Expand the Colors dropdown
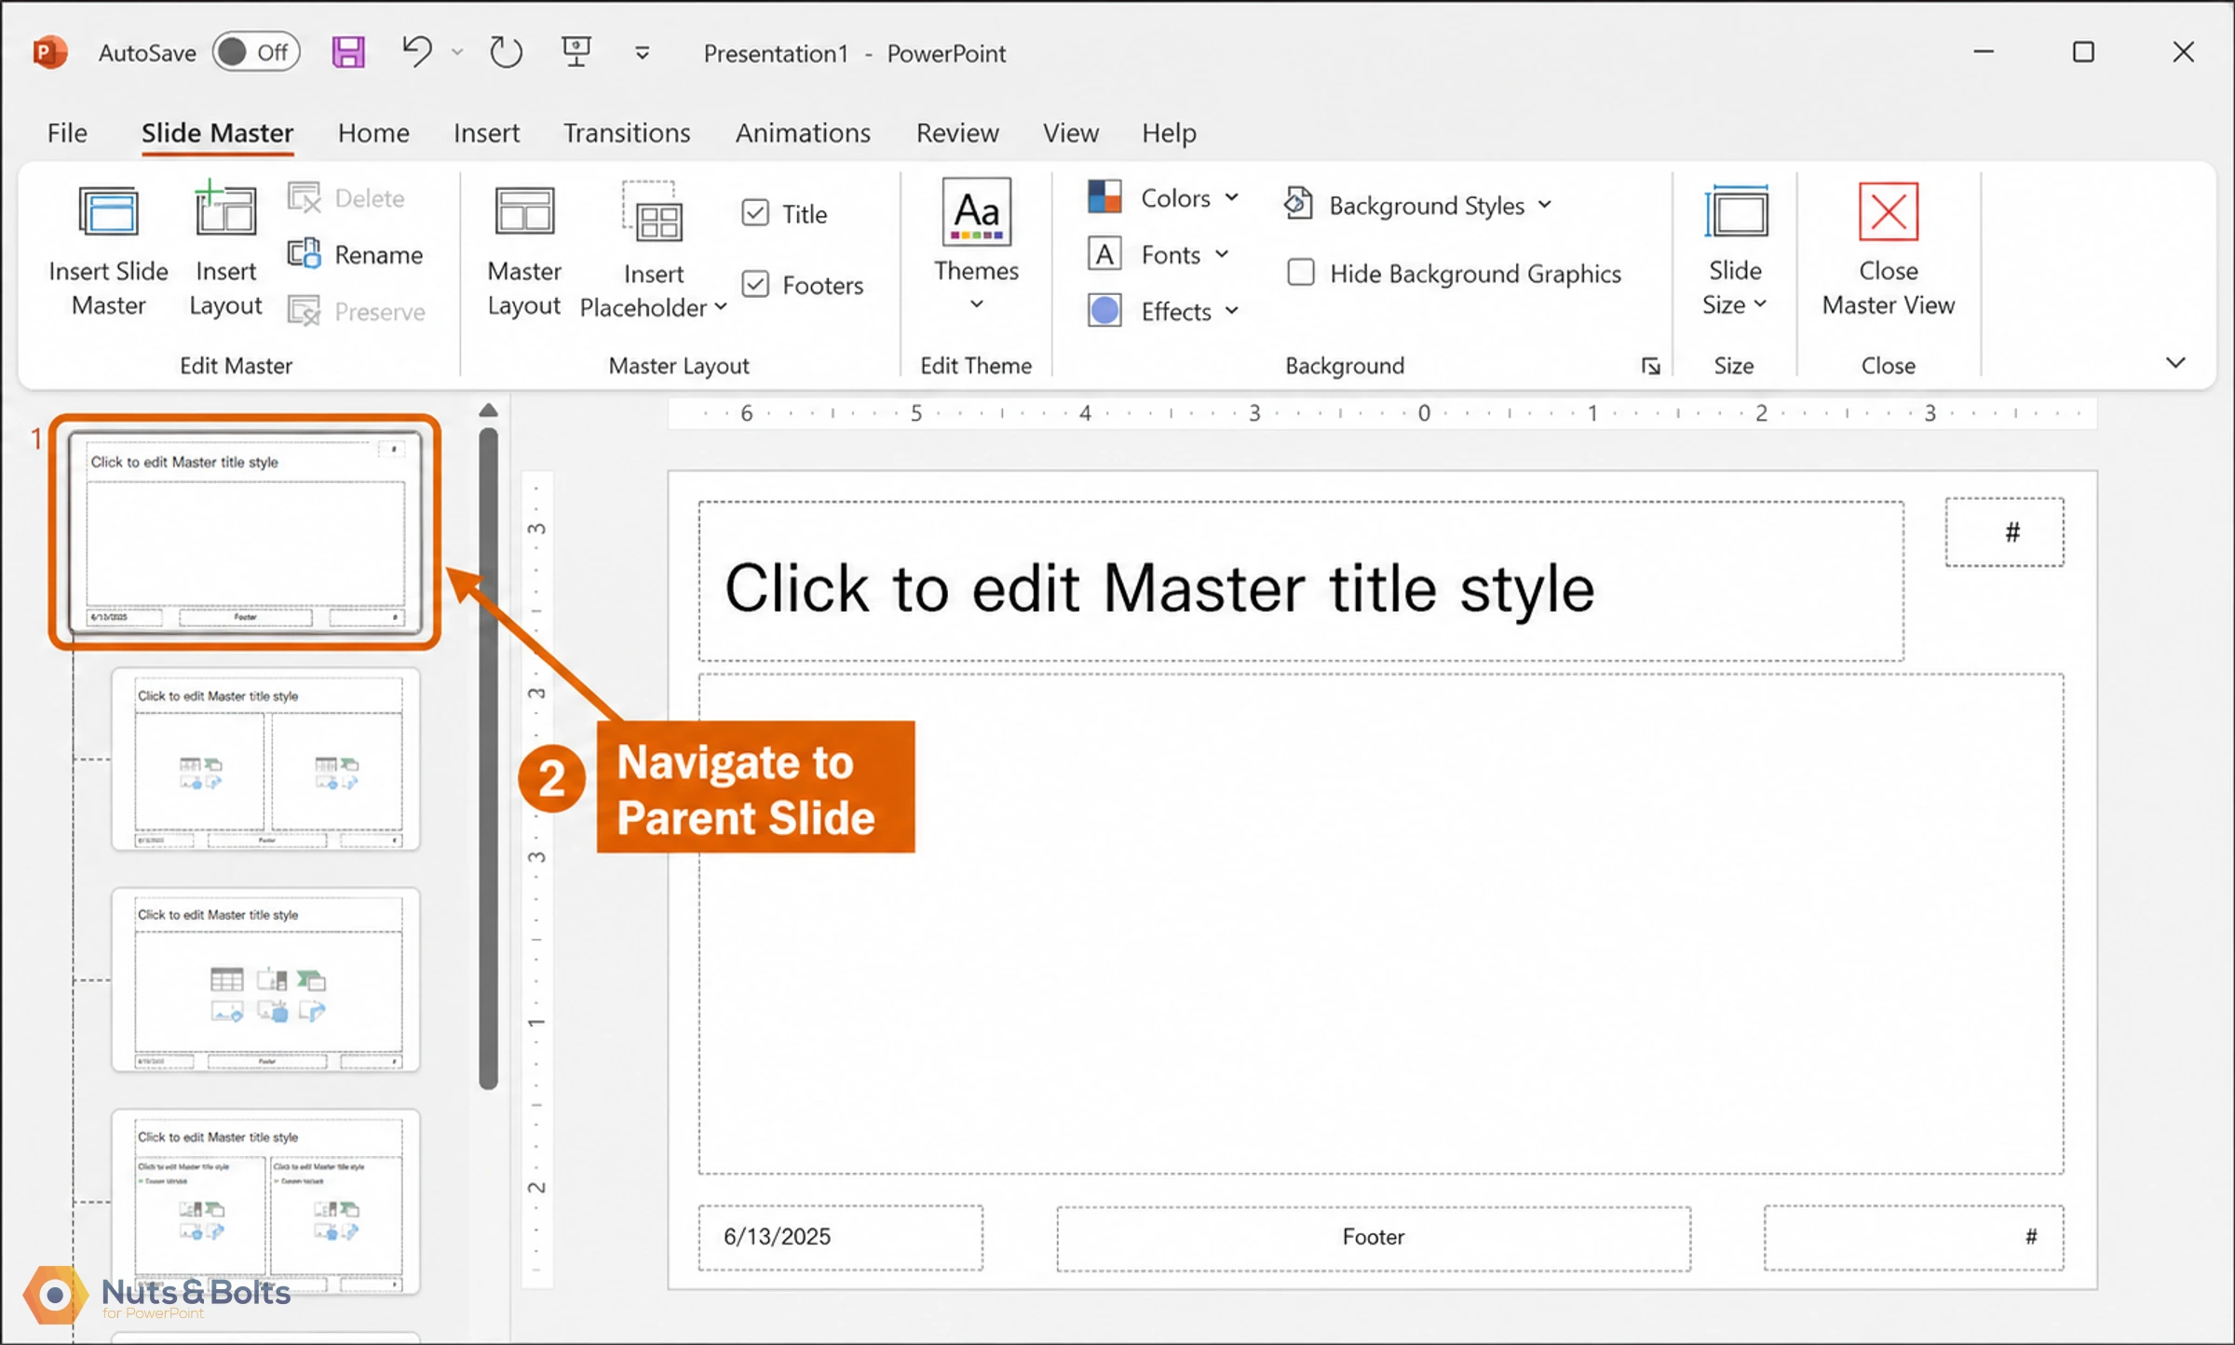 tap(1231, 197)
